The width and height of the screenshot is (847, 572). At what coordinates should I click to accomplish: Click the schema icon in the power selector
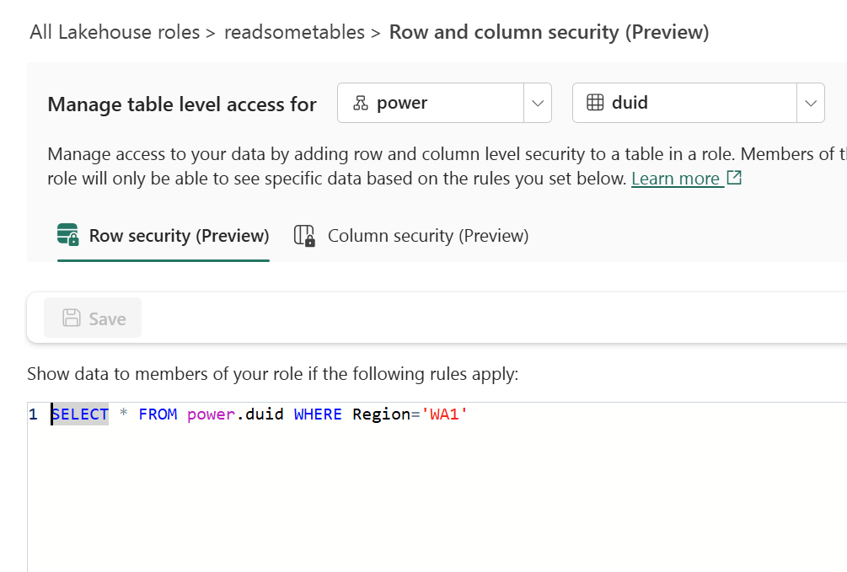[361, 103]
